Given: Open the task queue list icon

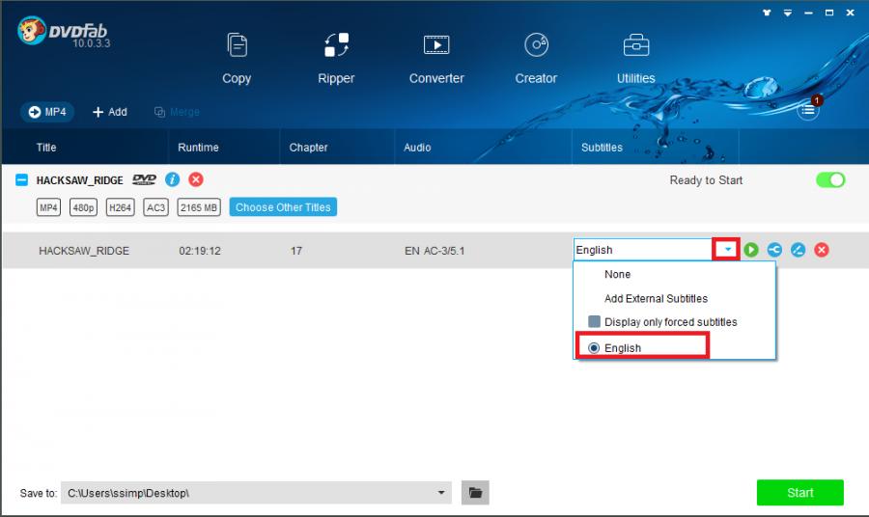Looking at the screenshot, I should [808, 110].
